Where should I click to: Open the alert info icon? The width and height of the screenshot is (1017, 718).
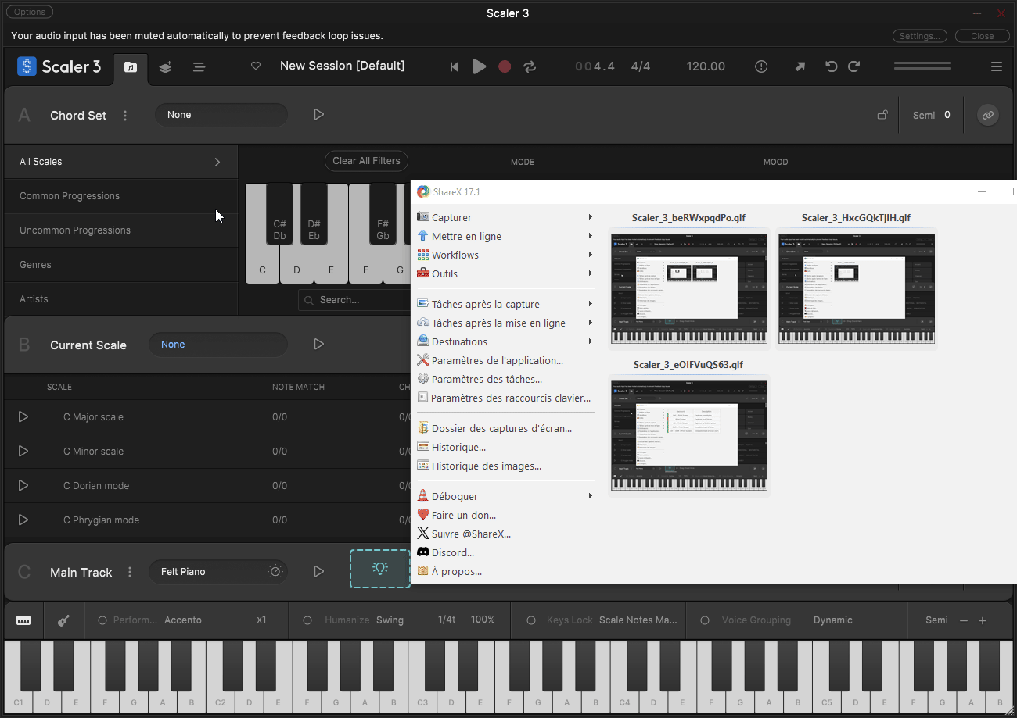761,67
